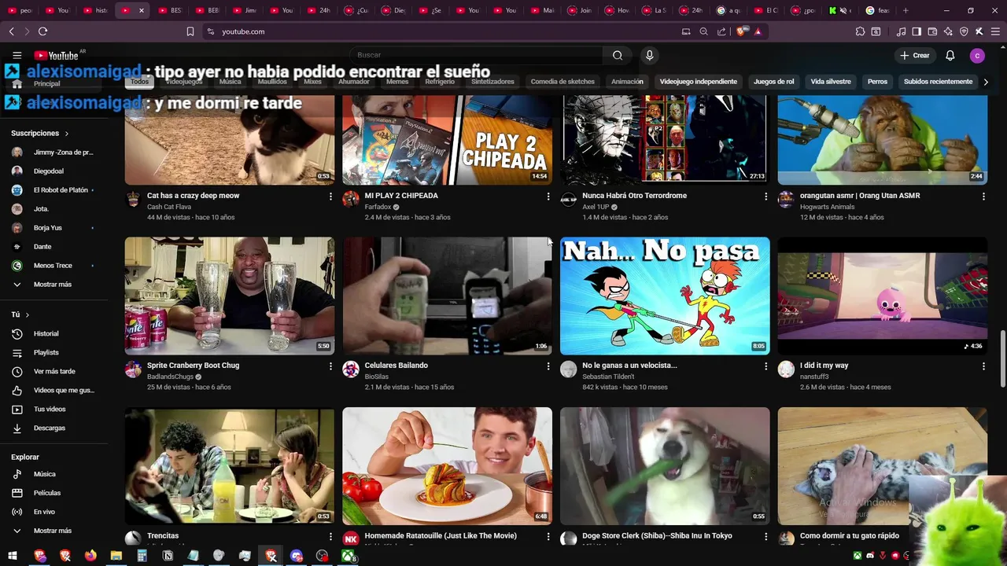Go to the YouTube home logo
Screen dimensions: 1007x566
point(56,55)
